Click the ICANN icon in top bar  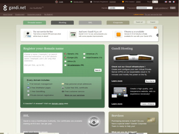(x=57, y=2)
